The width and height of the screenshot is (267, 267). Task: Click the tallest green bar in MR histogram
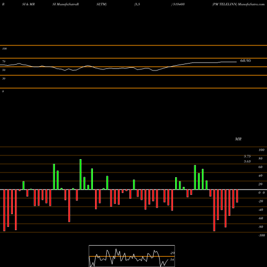81,175
